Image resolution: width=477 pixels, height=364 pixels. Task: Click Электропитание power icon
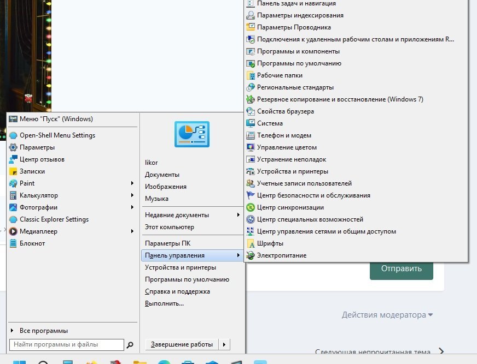tap(251, 255)
